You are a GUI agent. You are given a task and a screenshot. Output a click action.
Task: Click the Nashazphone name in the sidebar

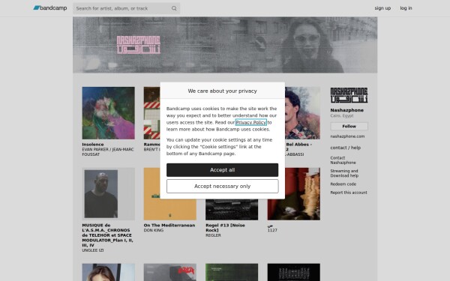coord(346,110)
